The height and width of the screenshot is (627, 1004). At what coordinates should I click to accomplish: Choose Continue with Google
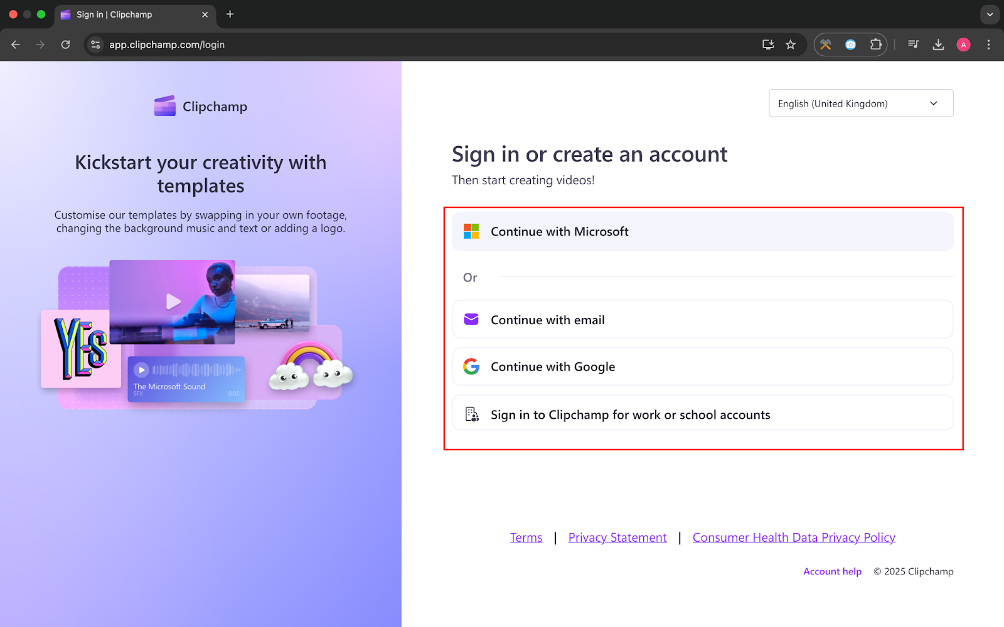click(x=702, y=367)
